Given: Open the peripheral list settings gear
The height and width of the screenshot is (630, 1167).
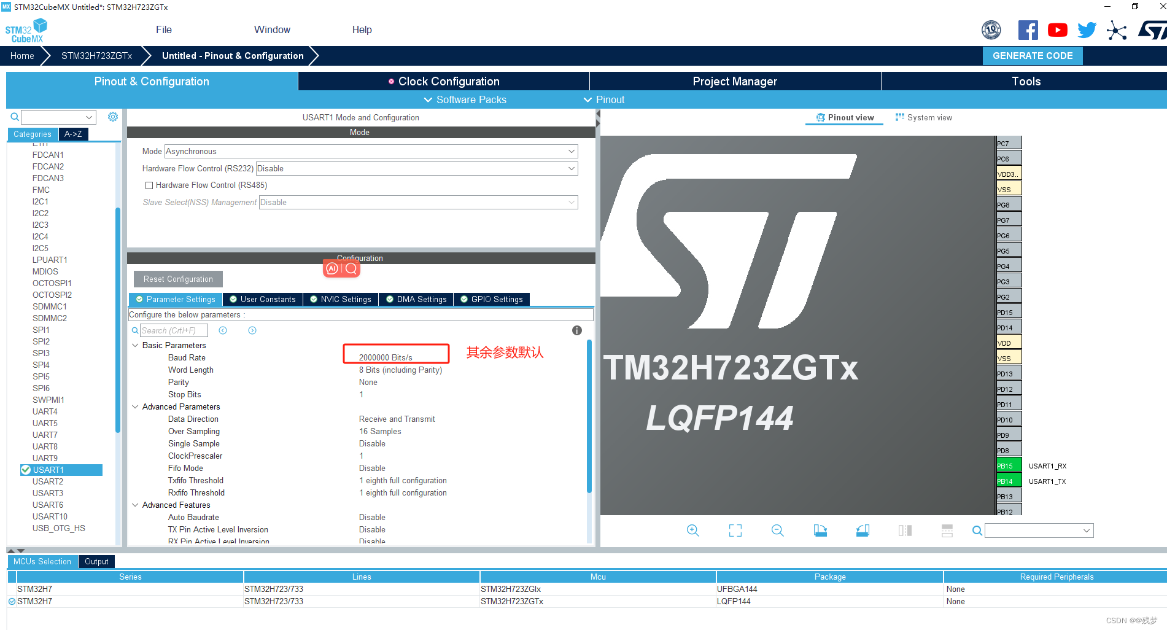Looking at the screenshot, I should (x=113, y=117).
